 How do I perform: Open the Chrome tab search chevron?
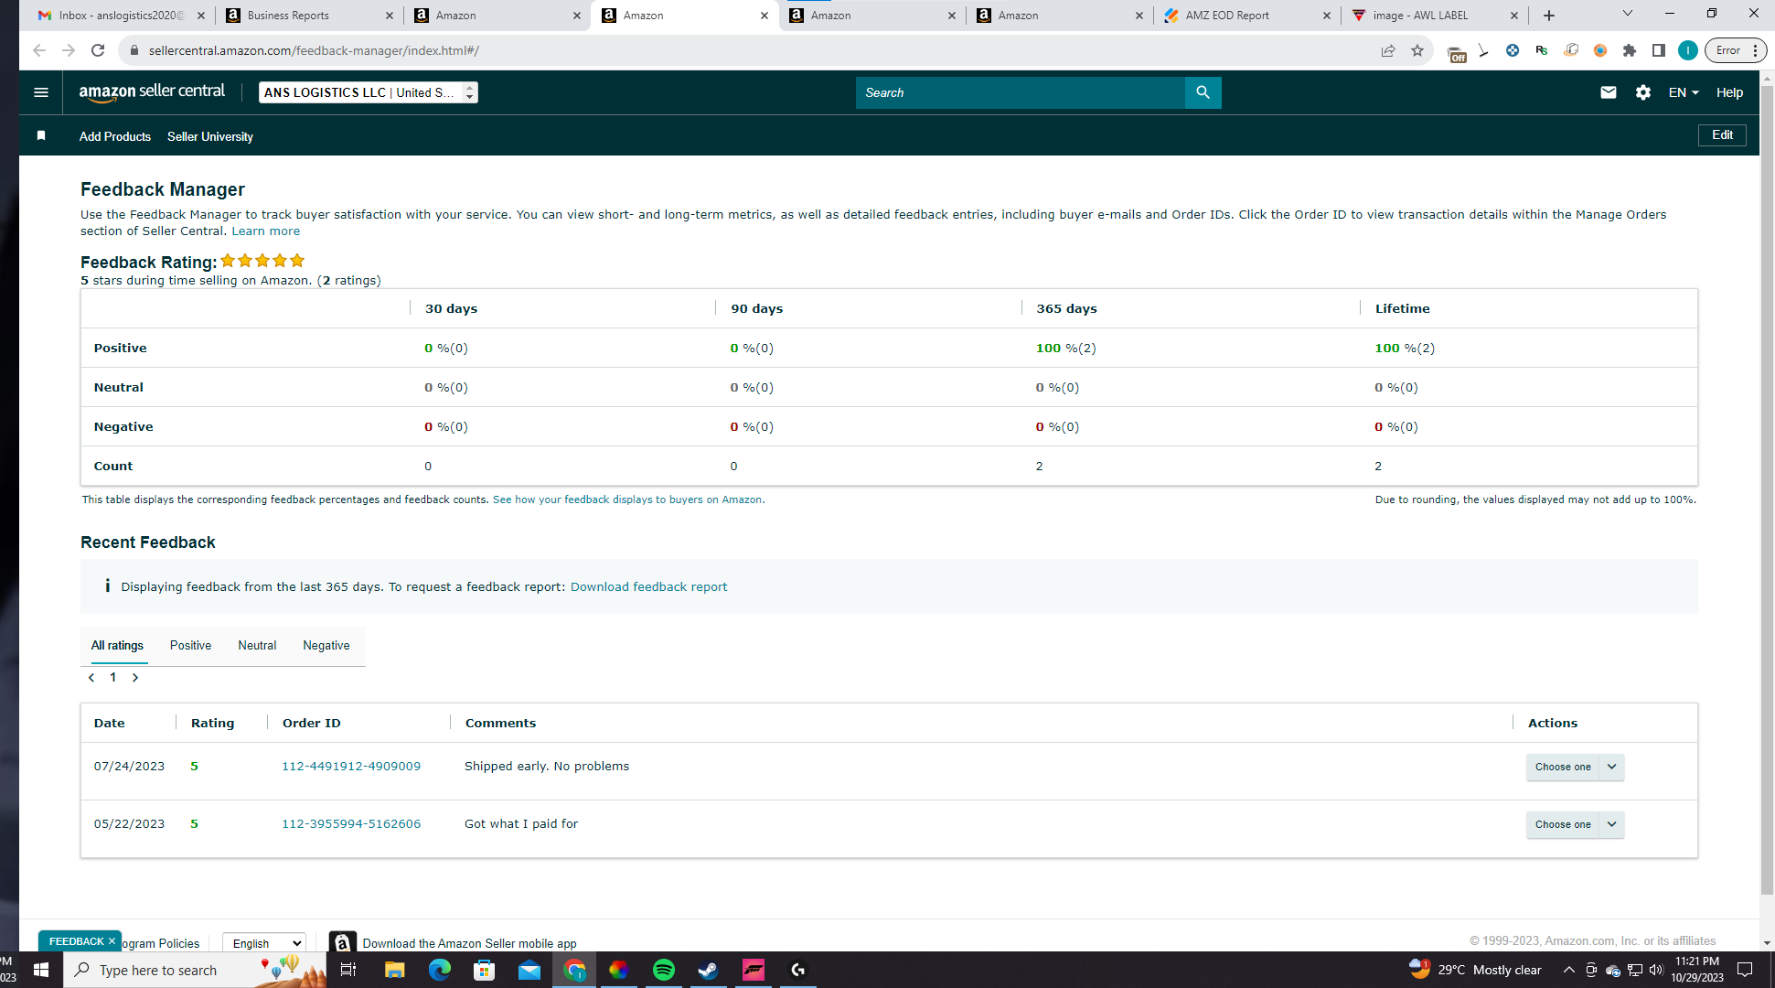(1628, 14)
